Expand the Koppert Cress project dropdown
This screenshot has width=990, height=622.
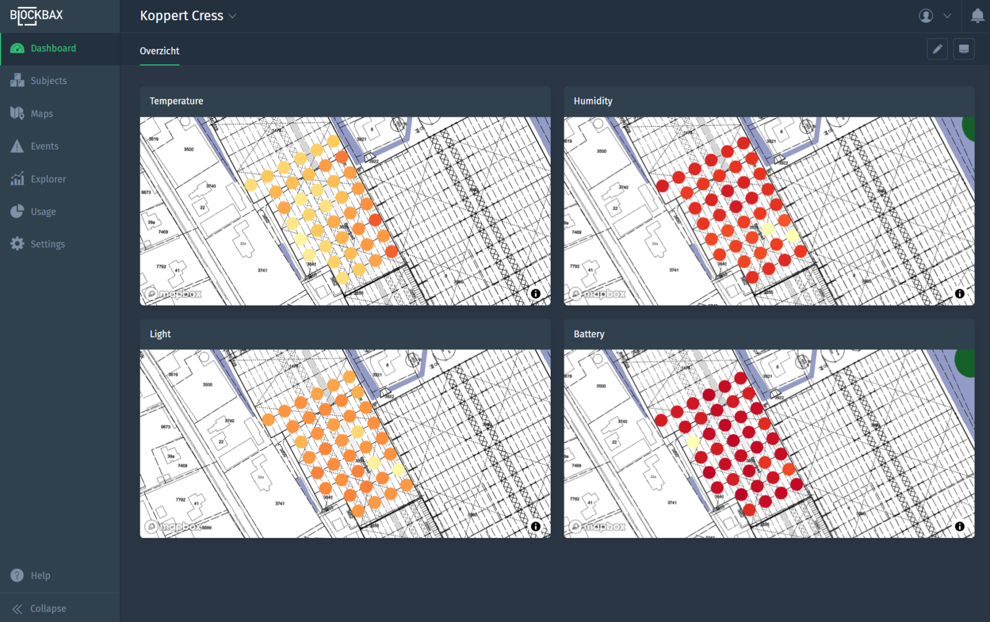tap(233, 16)
